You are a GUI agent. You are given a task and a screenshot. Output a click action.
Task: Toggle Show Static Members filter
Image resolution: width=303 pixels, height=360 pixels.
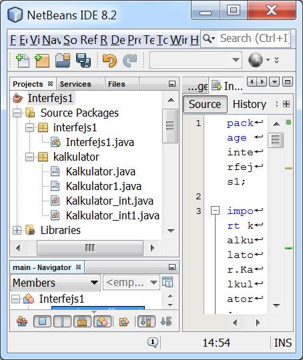click(62, 321)
